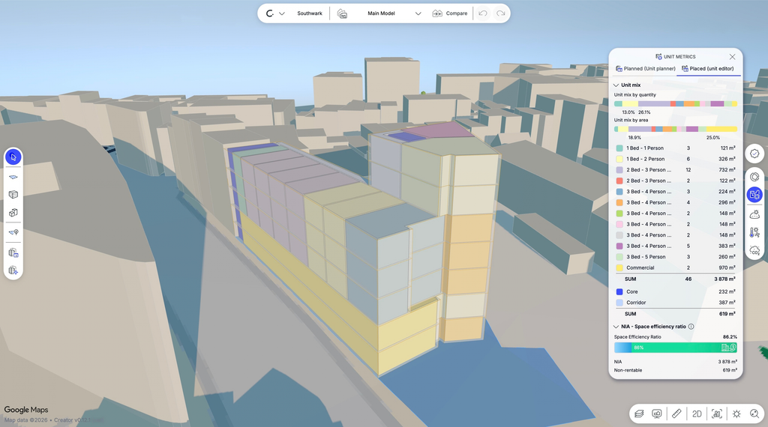768x427 pixels.
Task: Click the Southwark project name
Action: 310,13
